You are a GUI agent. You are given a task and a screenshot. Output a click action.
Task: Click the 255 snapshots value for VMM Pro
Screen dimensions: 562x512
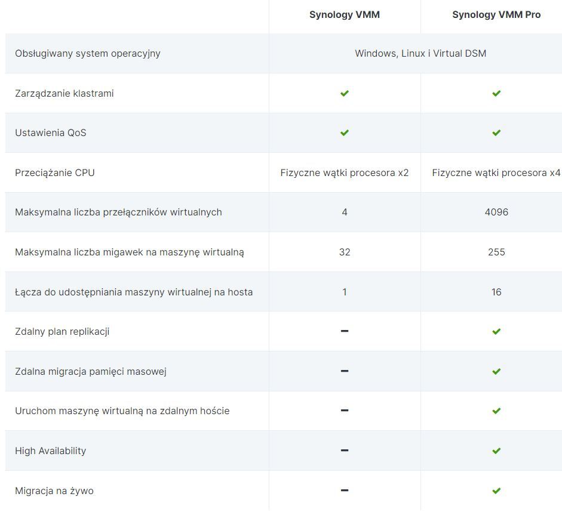(x=496, y=252)
